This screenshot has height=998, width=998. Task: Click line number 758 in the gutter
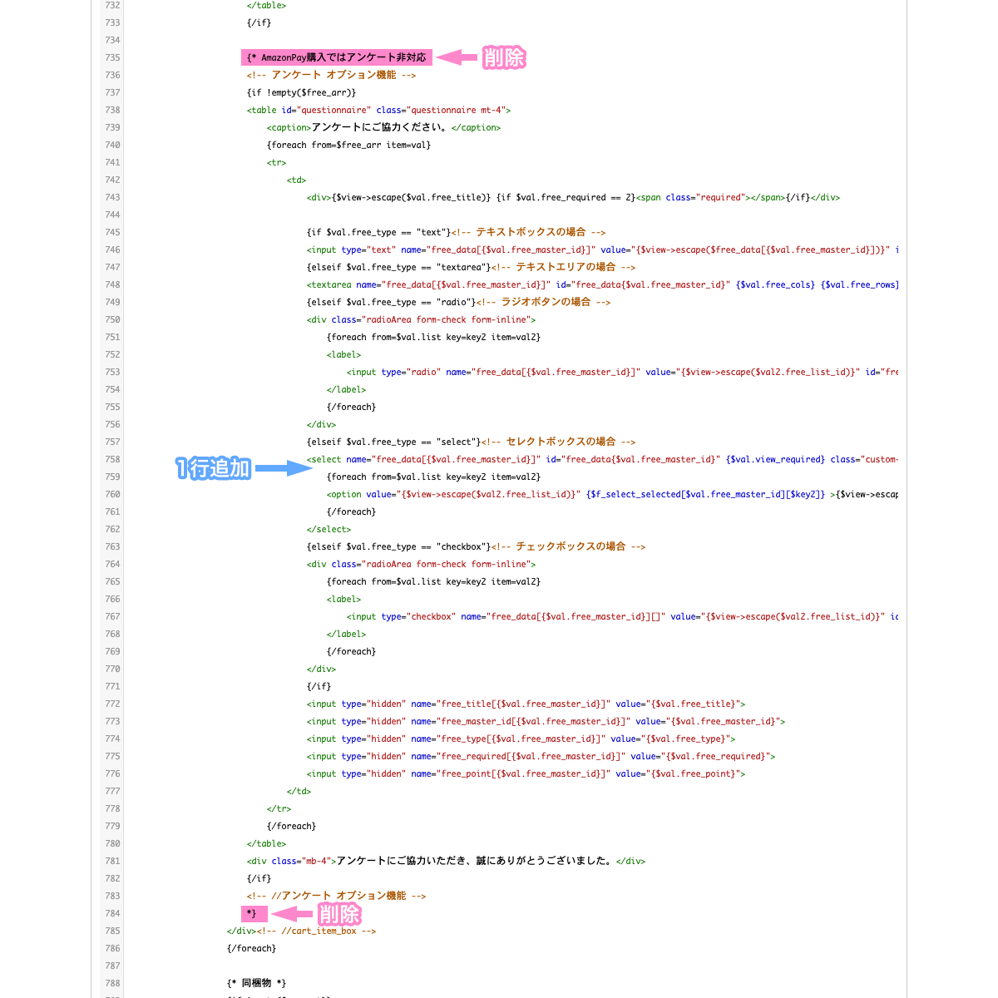tap(112, 459)
